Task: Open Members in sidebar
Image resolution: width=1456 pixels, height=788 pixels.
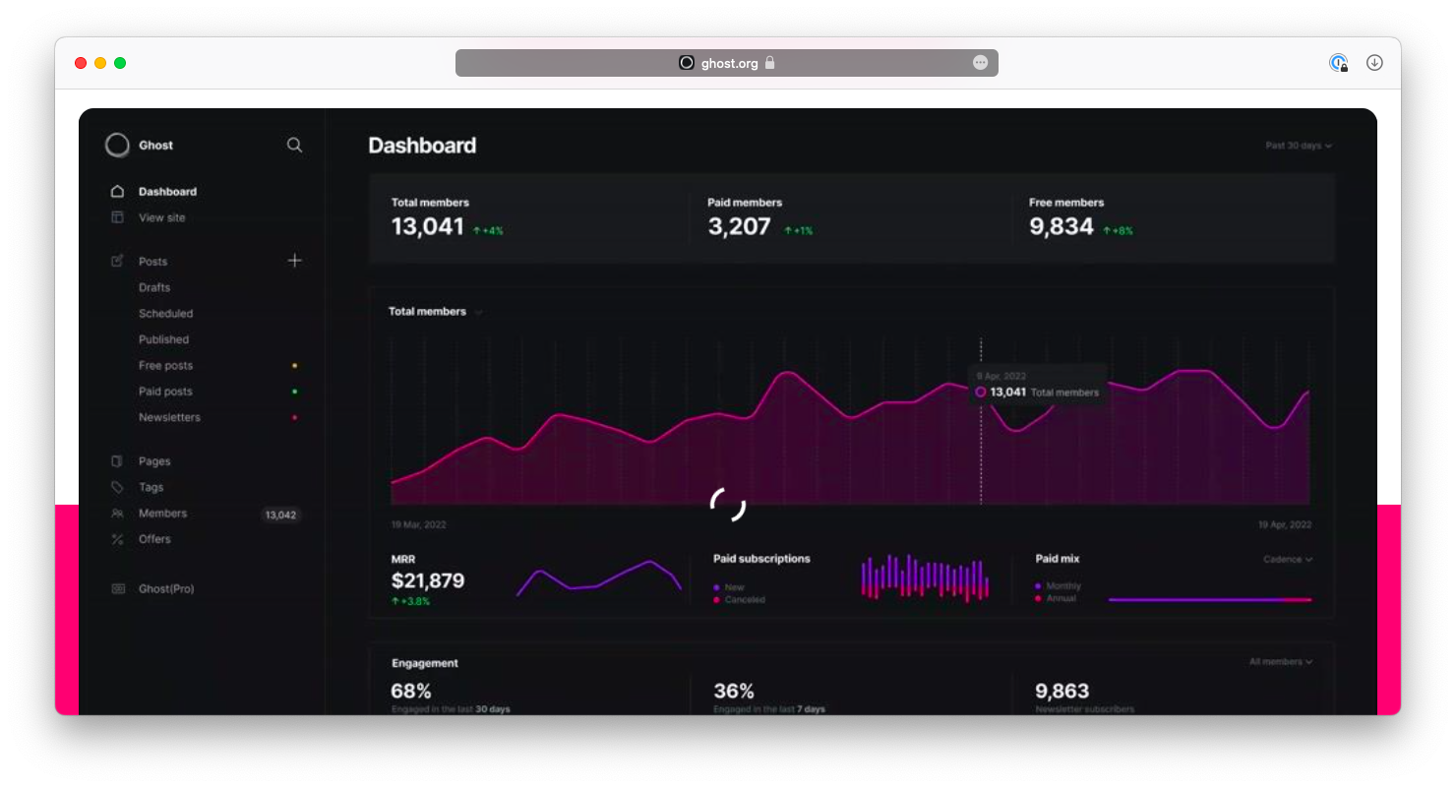Action: tap(162, 514)
